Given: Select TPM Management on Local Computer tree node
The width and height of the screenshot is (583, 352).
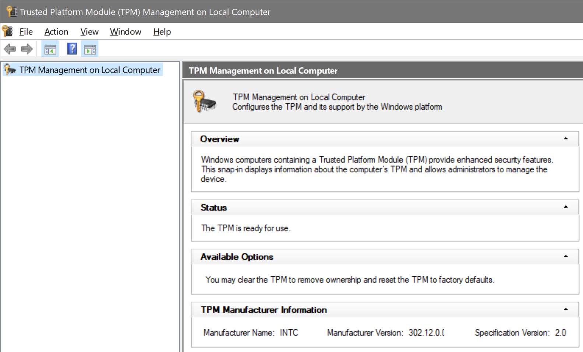Looking at the screenshot, I should (89, 70).
